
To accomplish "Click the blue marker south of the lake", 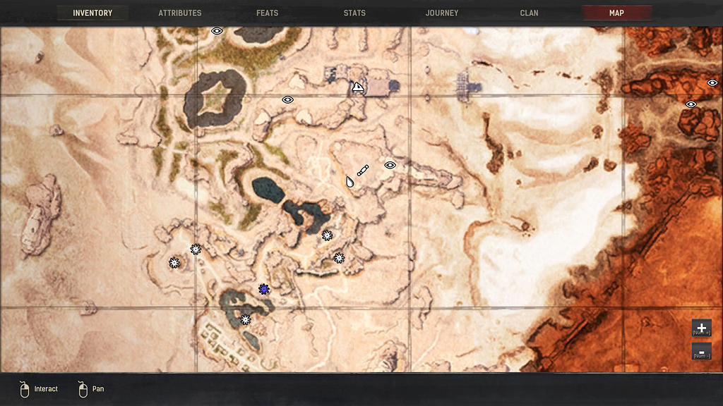I will tap(263, 289).
